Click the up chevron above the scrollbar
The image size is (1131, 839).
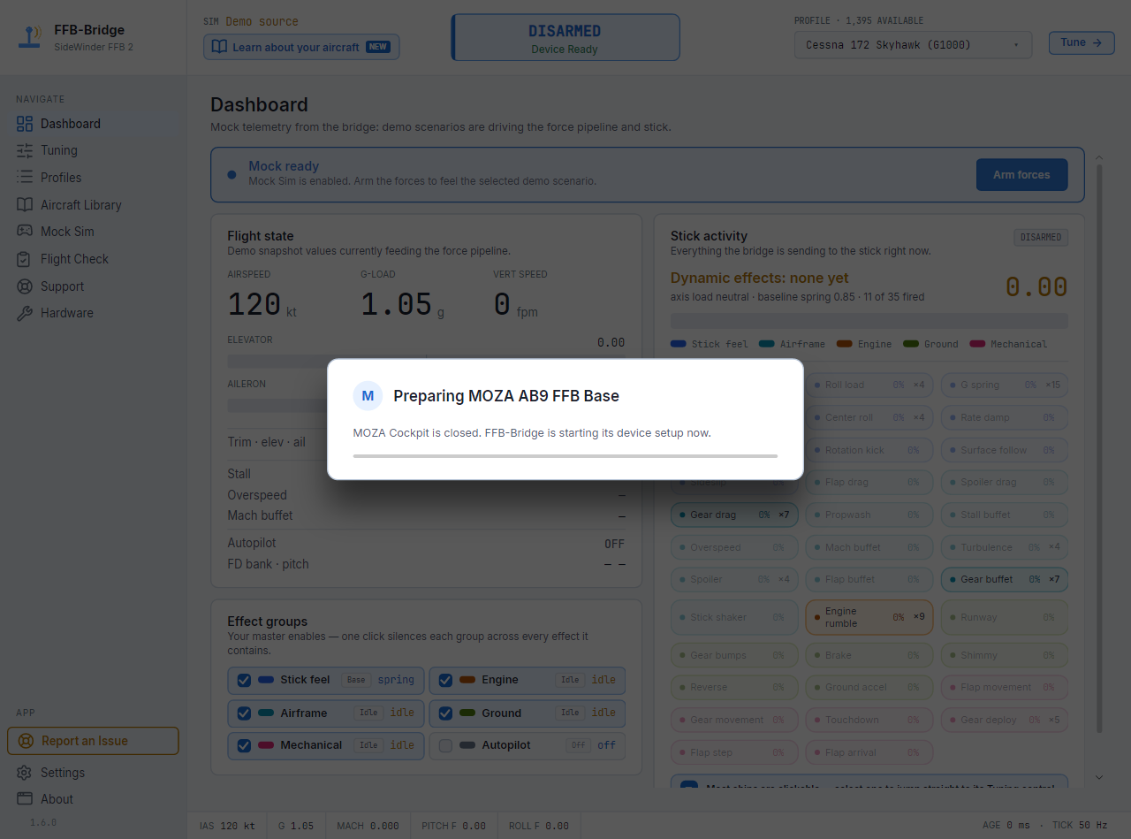1099,158
